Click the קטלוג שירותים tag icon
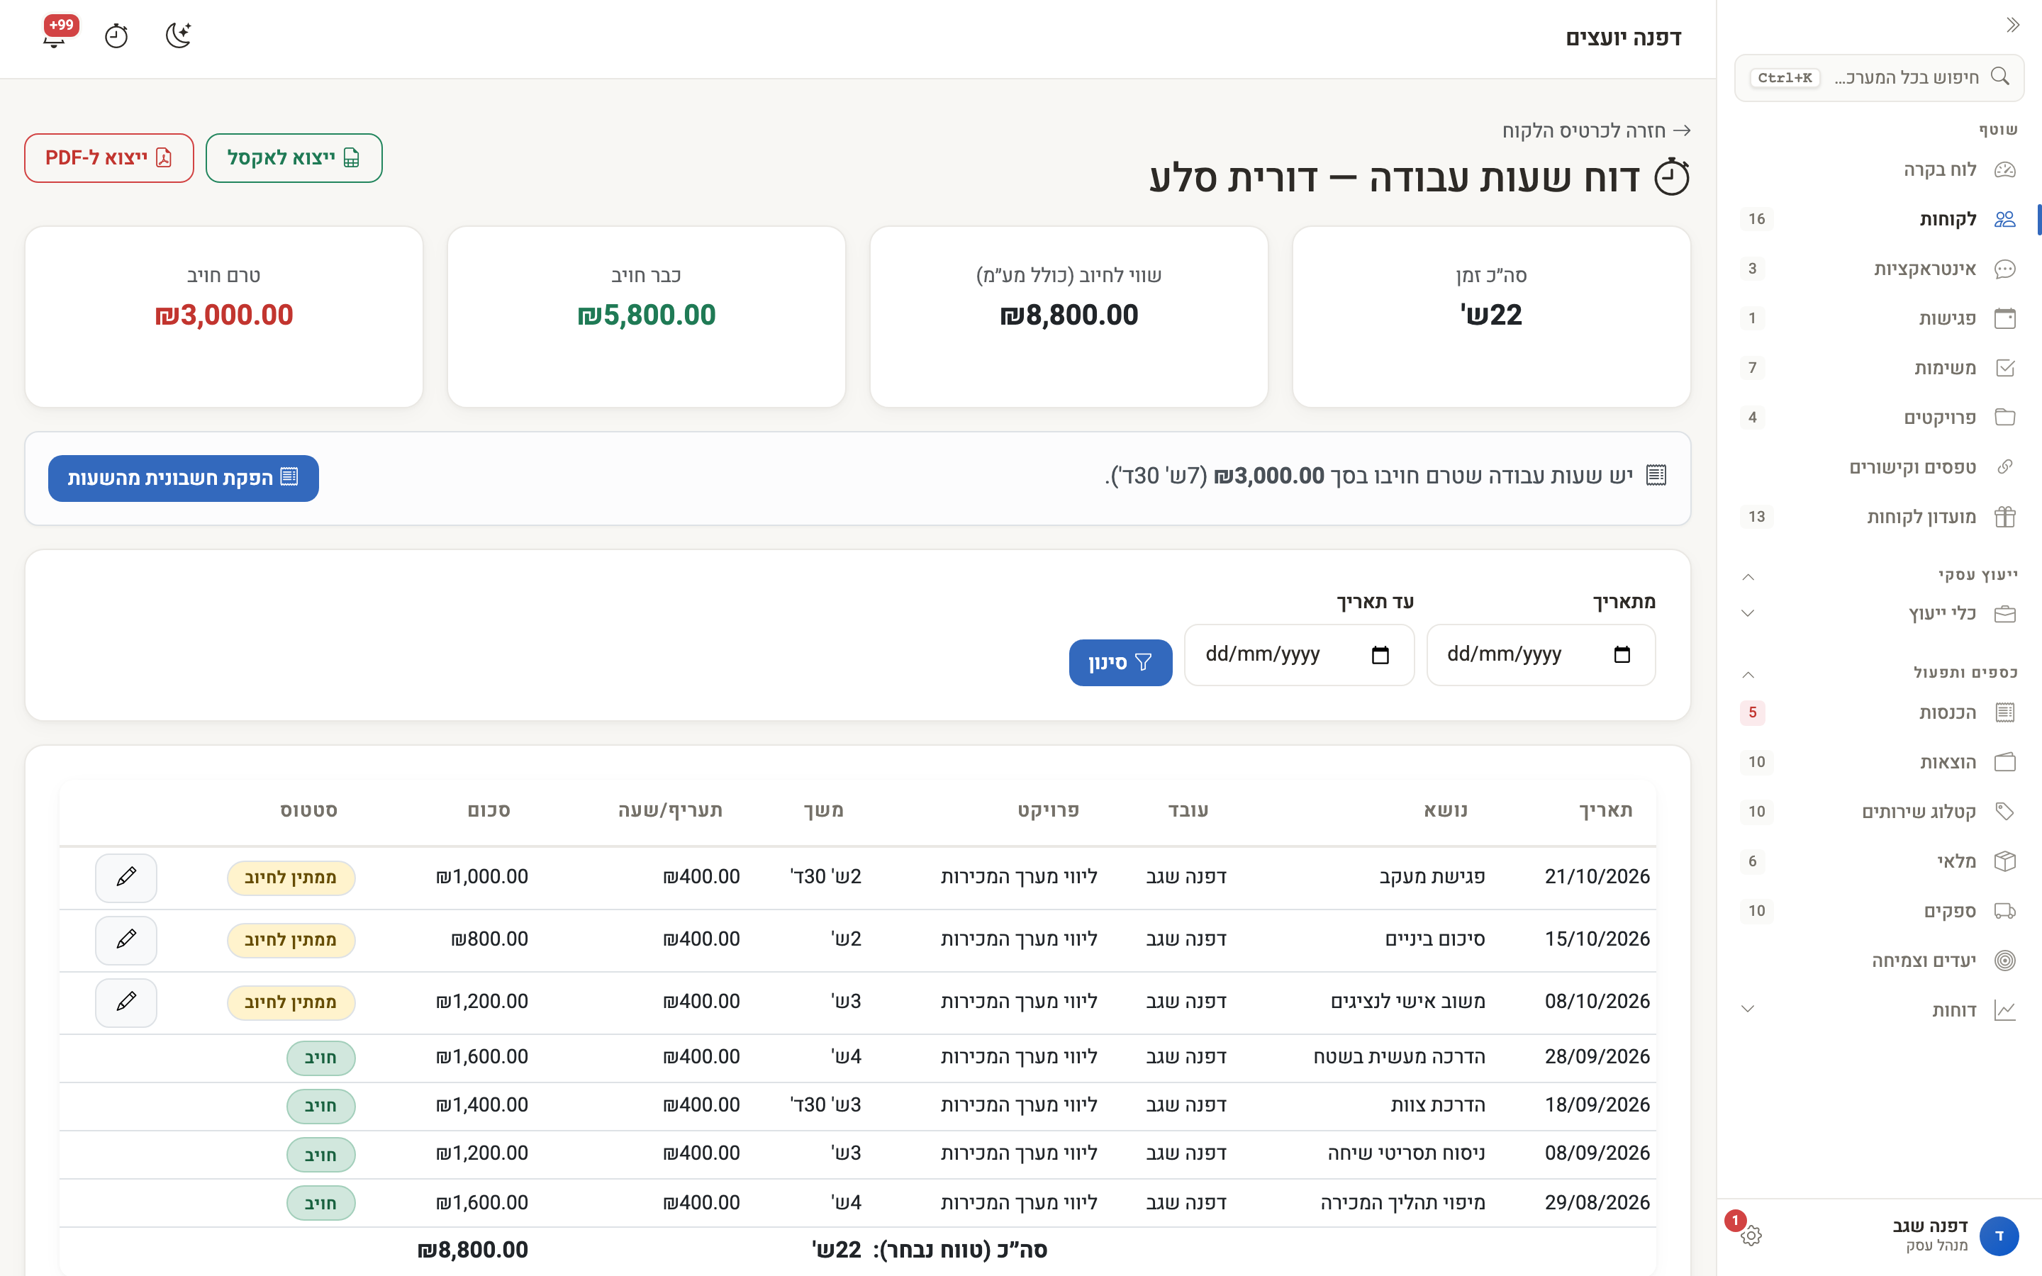The width and height of the screenshot is (2042, 1276). 2005,812
